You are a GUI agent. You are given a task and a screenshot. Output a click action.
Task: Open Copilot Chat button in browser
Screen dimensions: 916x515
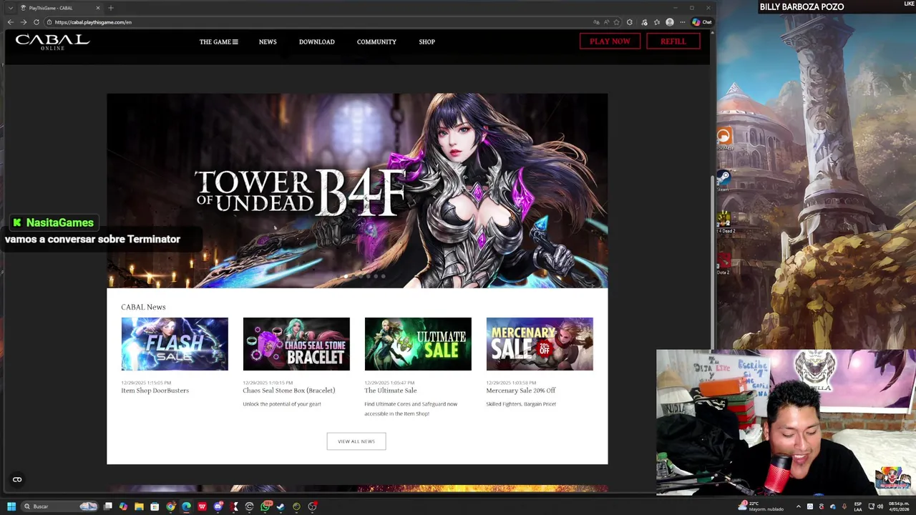[x=702, y=22]
